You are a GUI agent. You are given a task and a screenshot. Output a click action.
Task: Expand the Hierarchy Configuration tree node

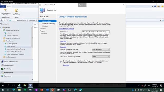coord(2,38)
